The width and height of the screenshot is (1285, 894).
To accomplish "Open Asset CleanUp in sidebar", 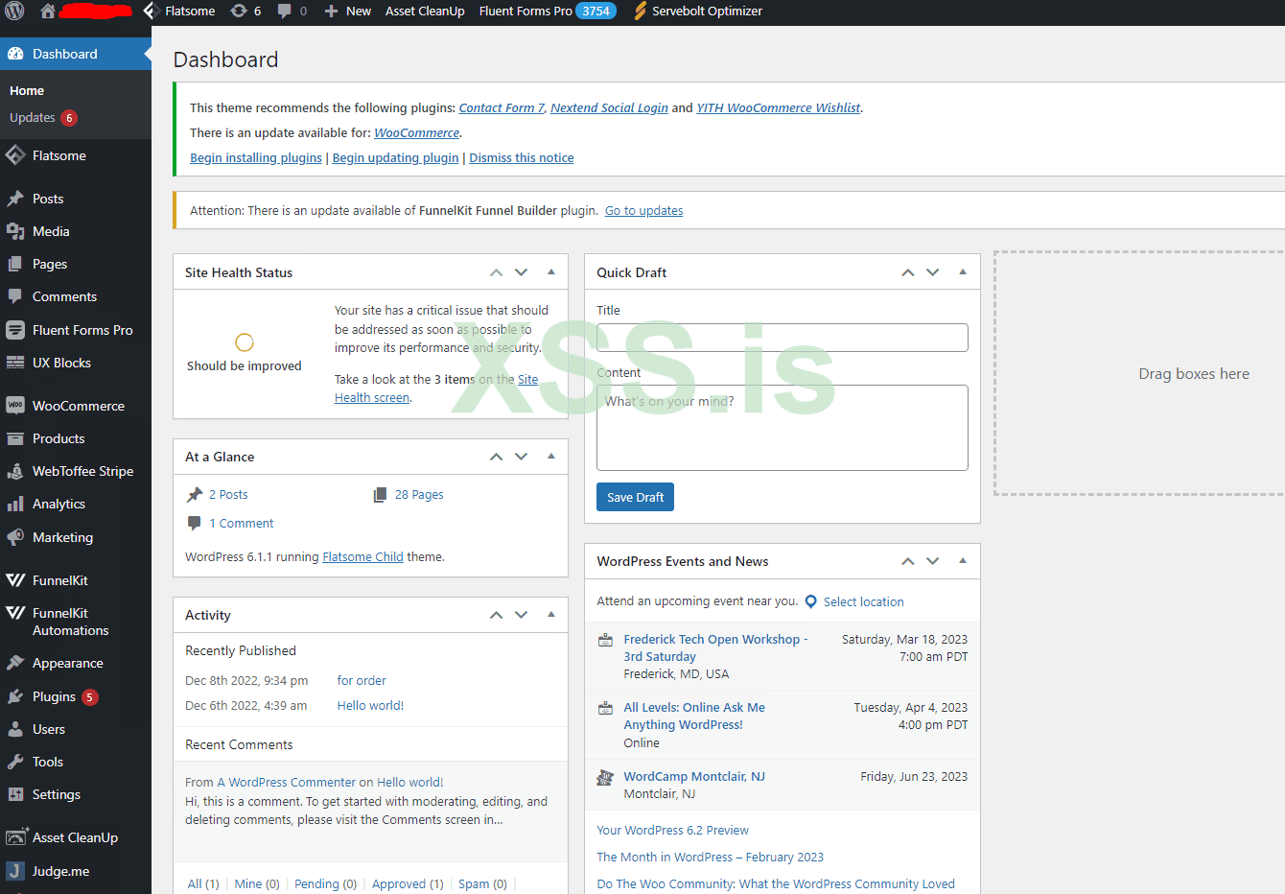I will (76, 837).
